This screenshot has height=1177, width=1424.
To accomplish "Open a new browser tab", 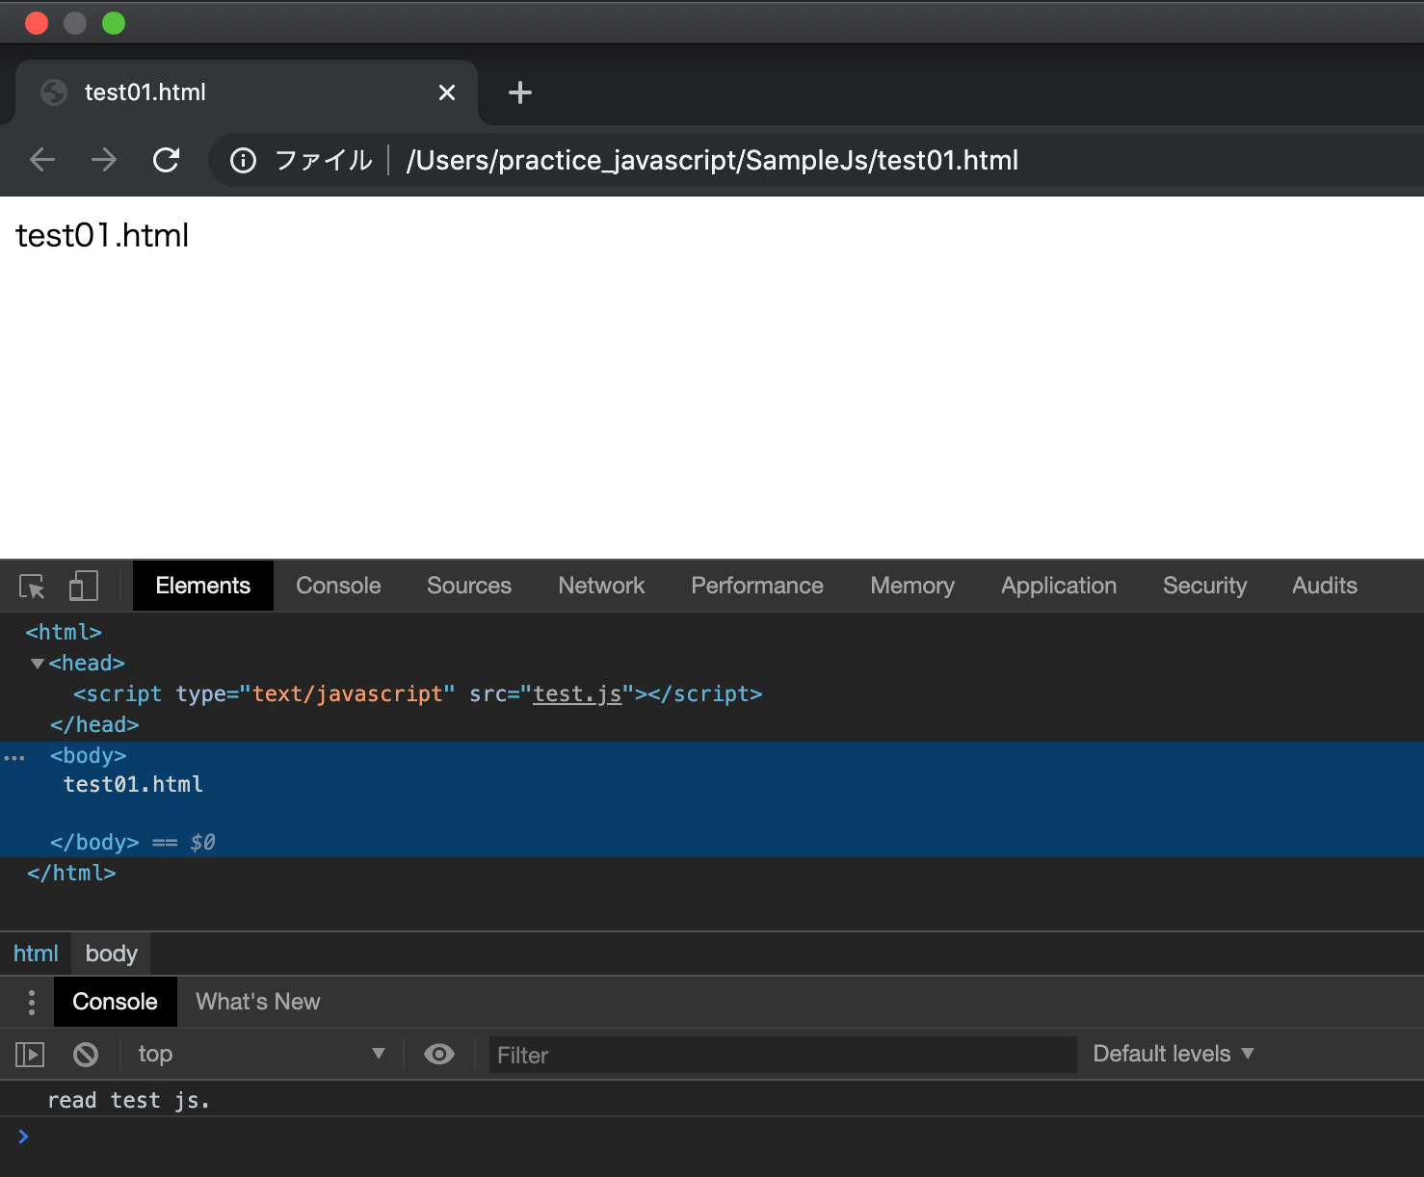I will point(520,92).
